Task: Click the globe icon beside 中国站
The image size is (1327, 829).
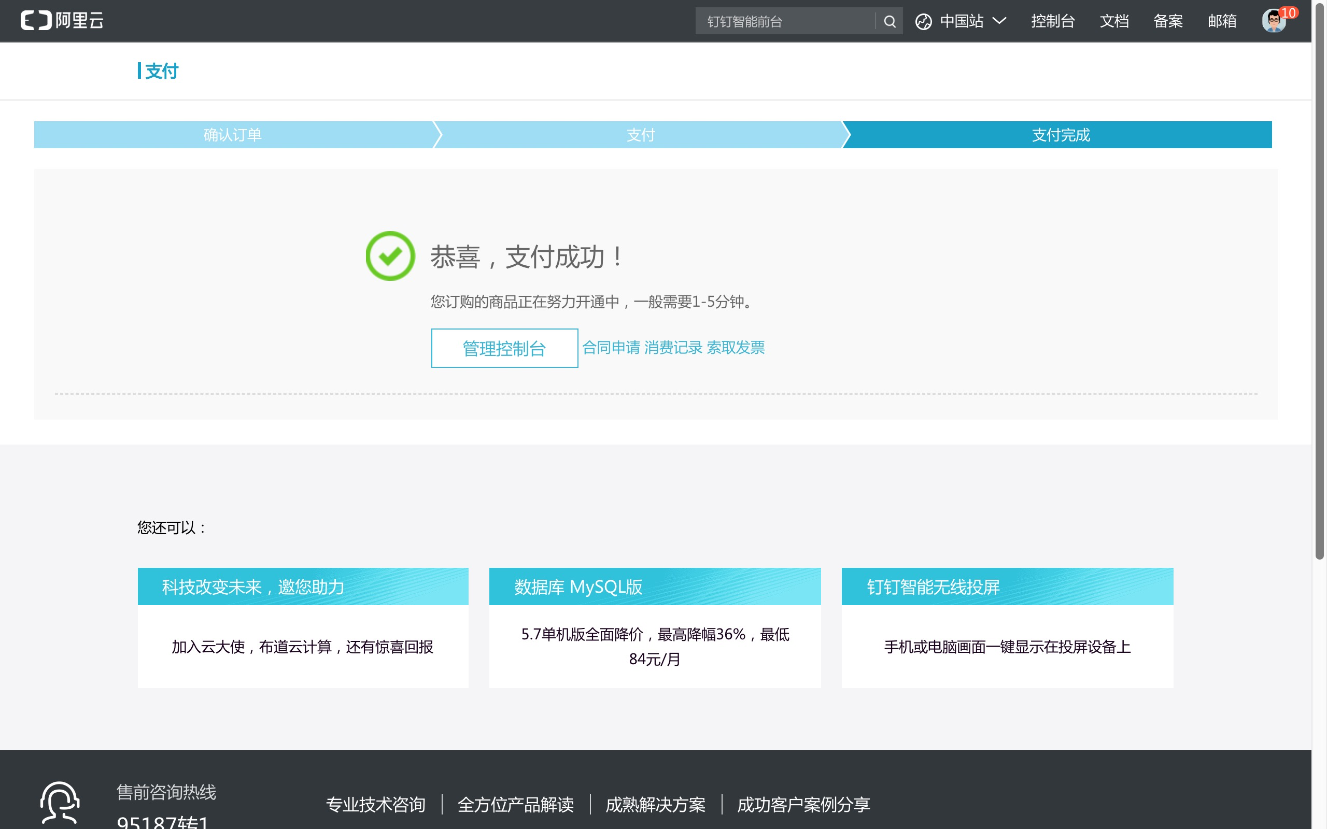Action: click(923, 21)
